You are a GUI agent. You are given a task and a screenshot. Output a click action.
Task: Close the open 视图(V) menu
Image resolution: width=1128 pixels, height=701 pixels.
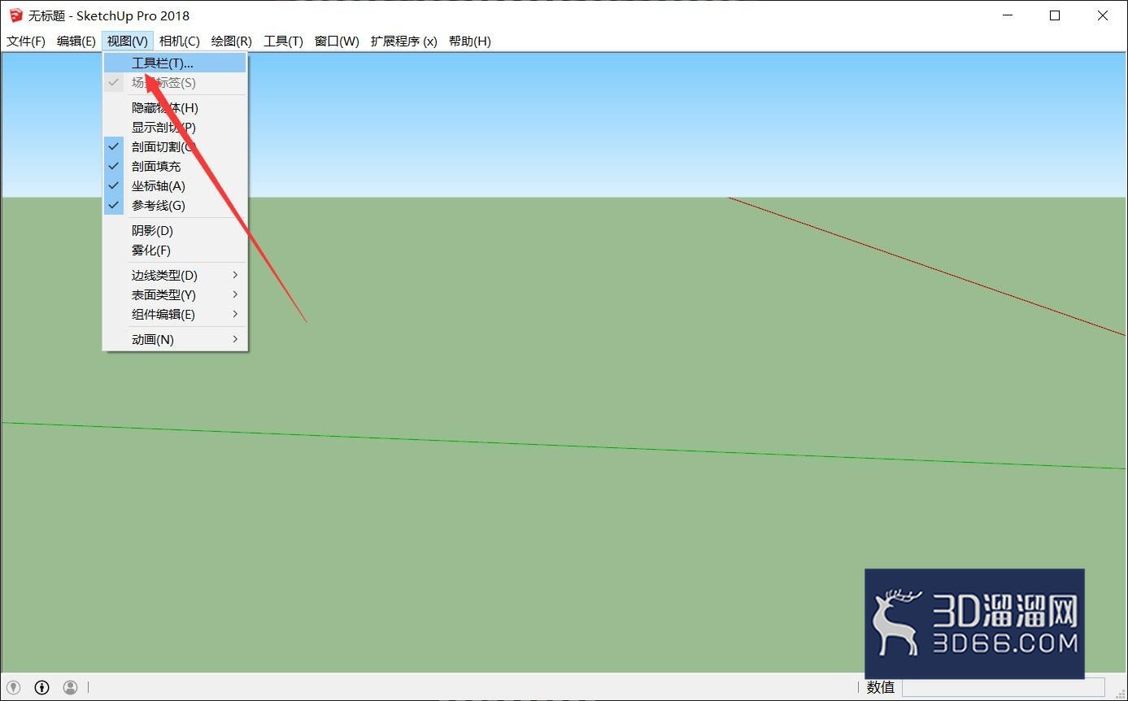click(x=128, y=41)
